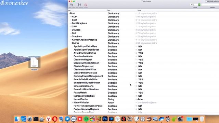Click the New Sibling toolbar icon
The image size is (219, 123).
pyautogui.click(x=79, y=5)
